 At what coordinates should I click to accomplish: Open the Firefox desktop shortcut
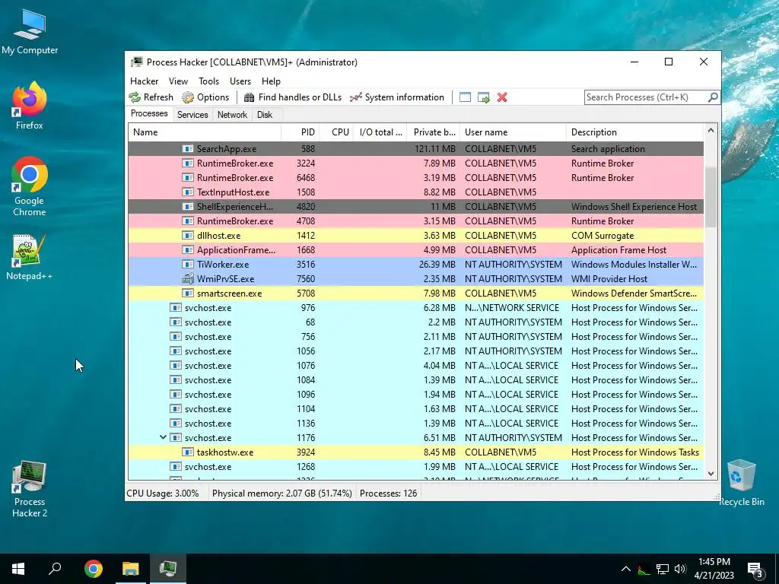(x=30, y=105)
